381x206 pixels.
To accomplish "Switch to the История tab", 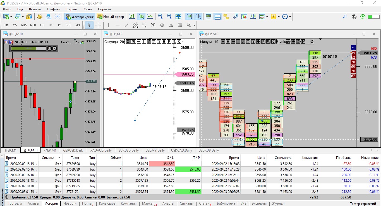I will pos(51,203).
